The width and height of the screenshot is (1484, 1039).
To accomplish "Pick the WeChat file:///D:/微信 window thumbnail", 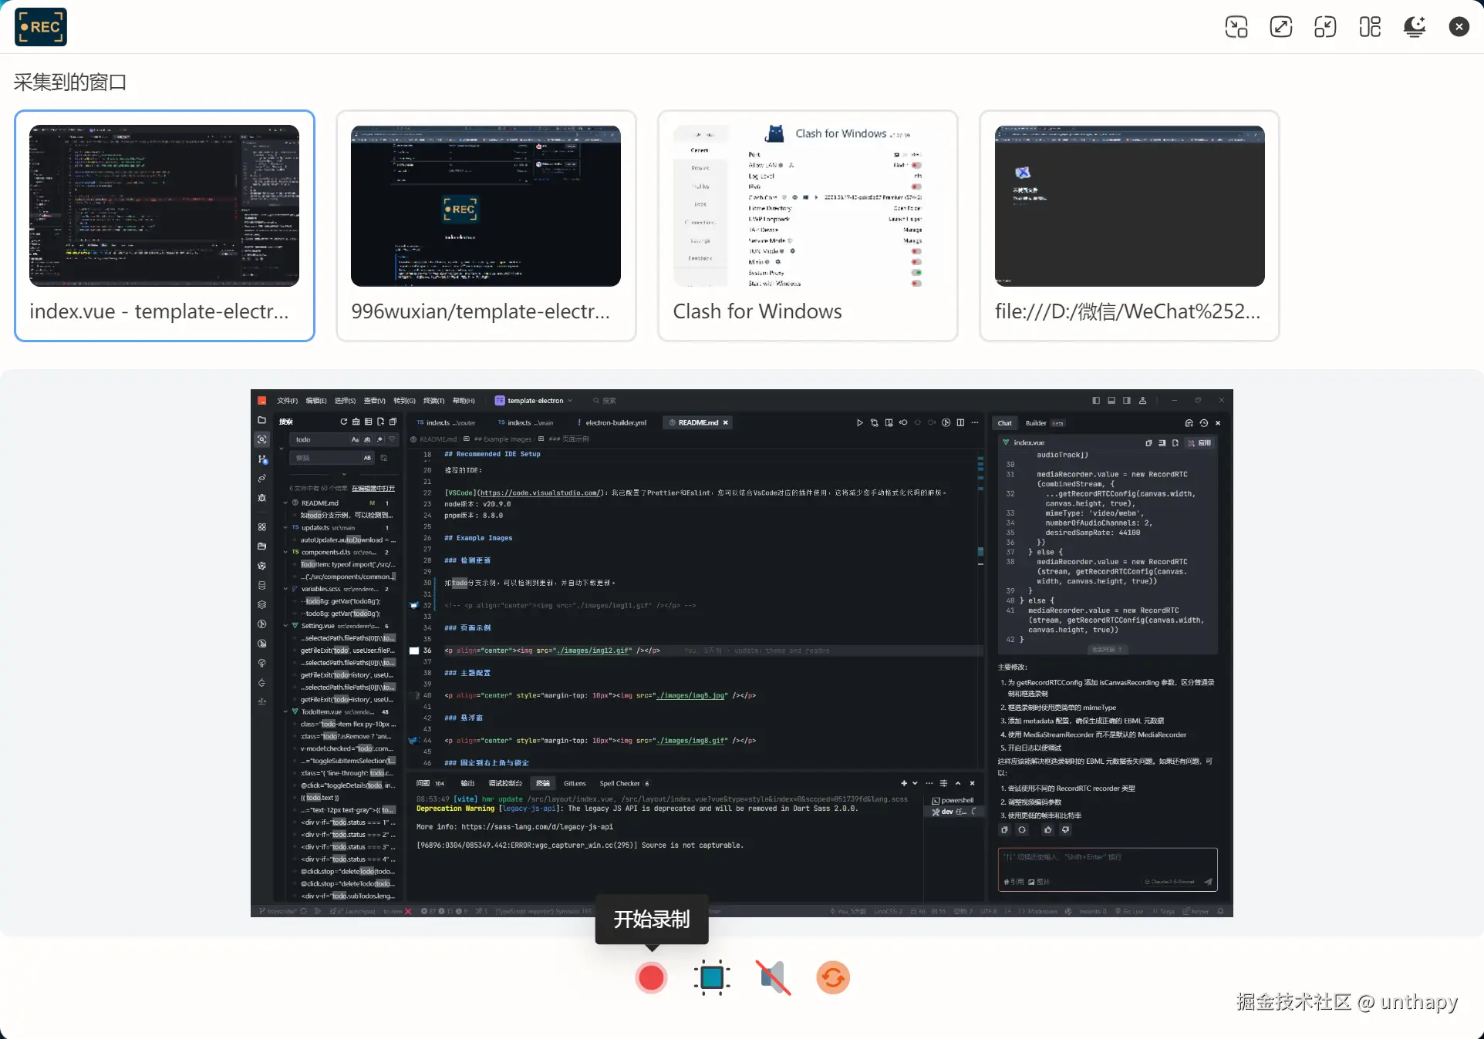I will [1129, 225].
